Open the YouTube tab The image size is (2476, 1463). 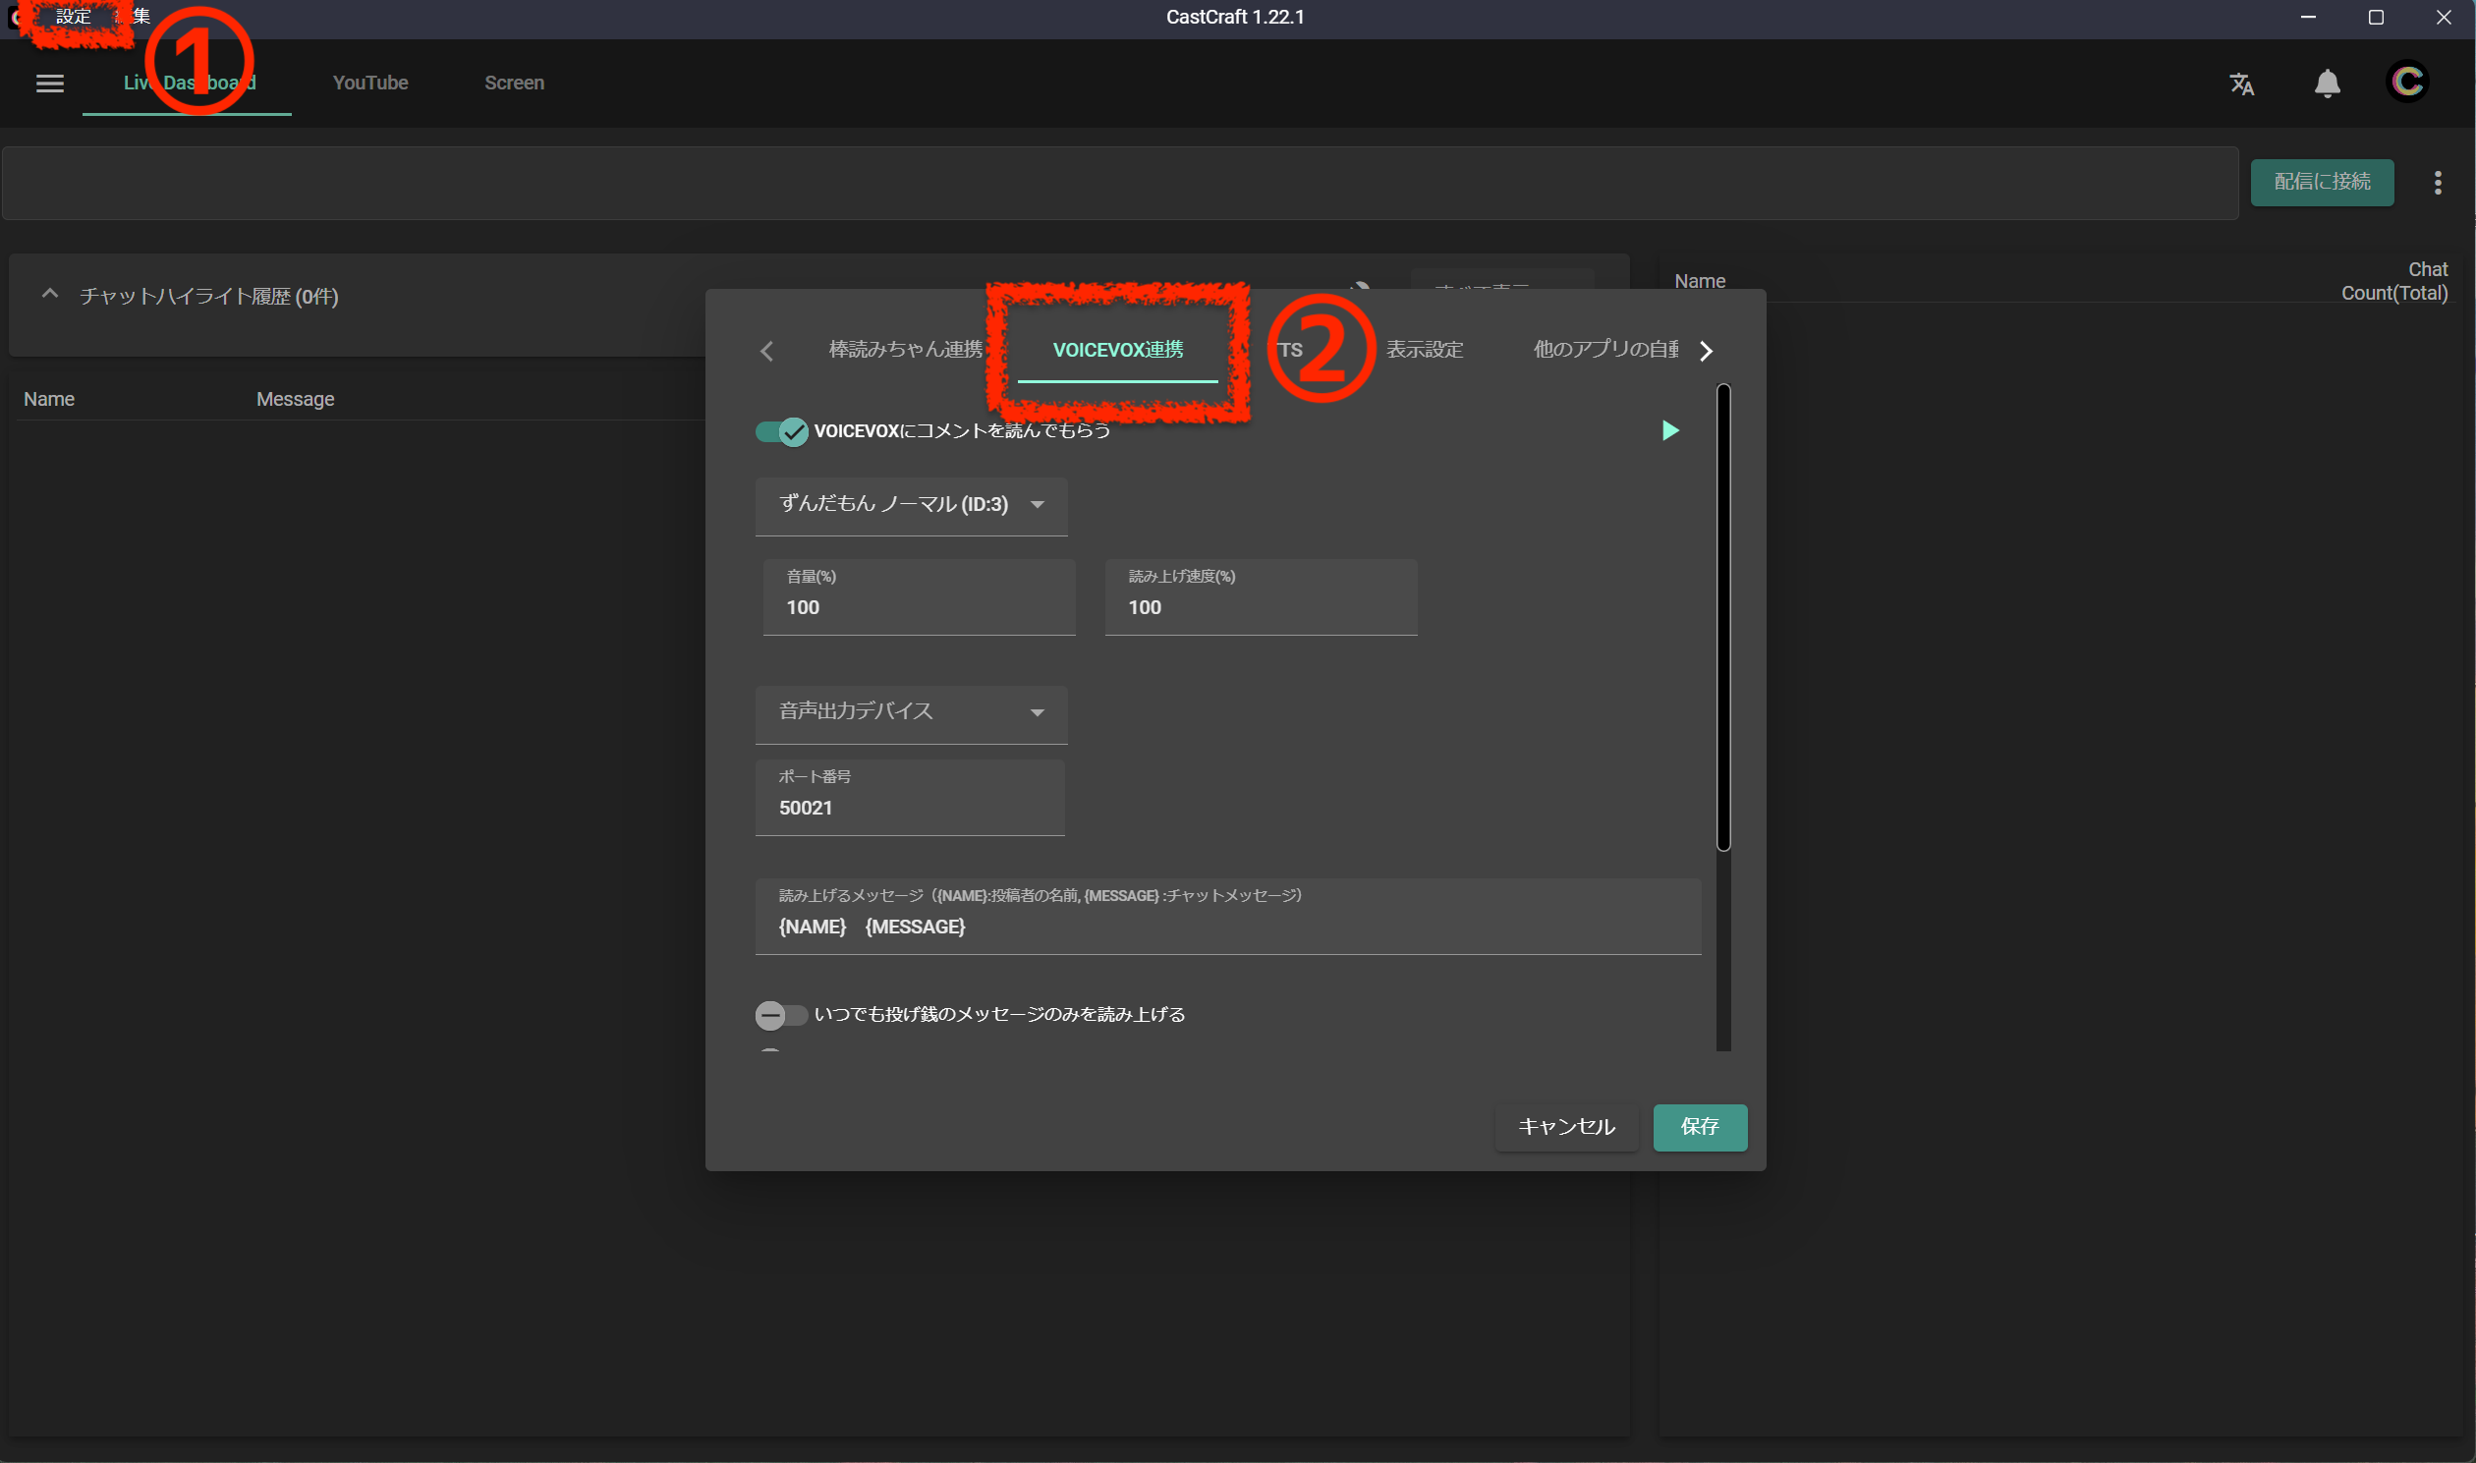coord(369,84)
